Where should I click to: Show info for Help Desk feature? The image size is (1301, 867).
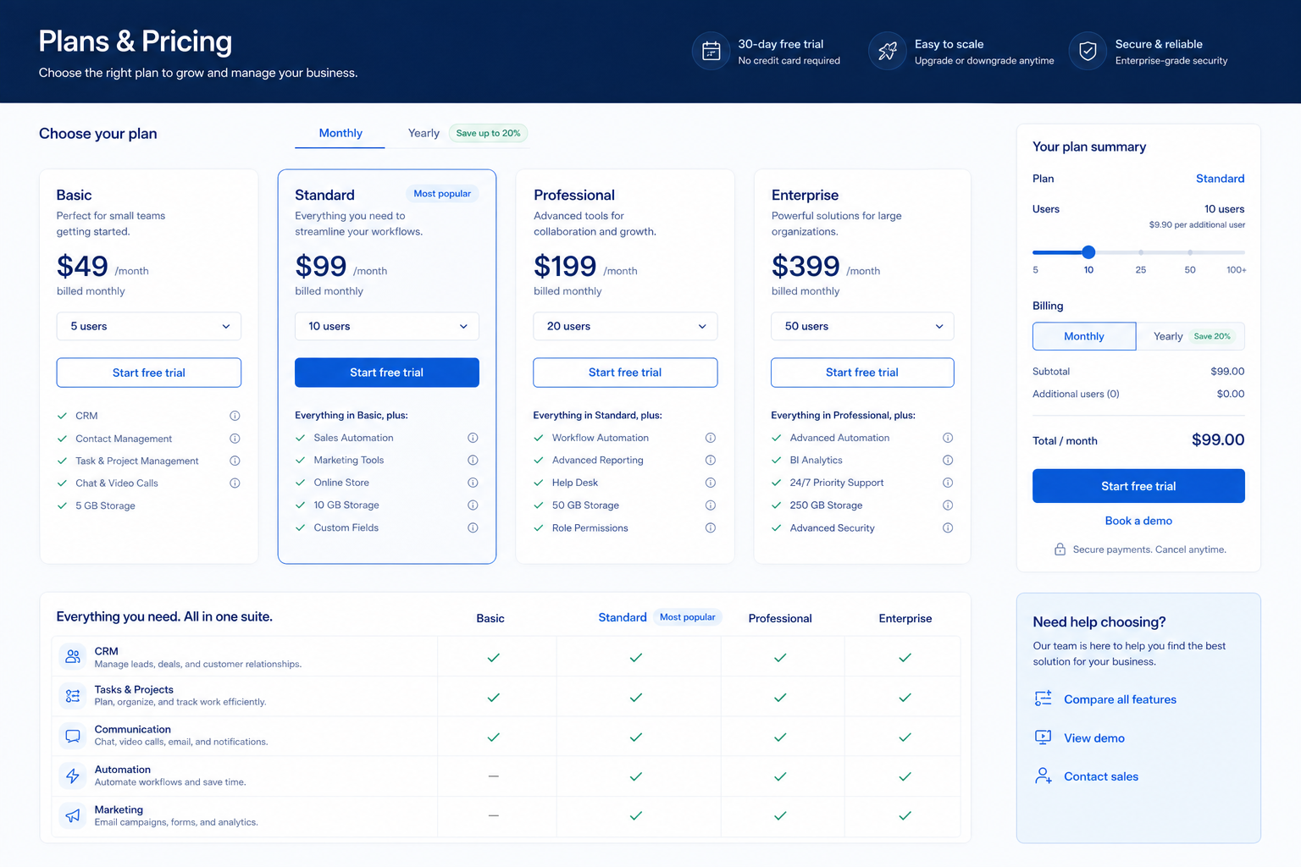click(x=711, y=483)
